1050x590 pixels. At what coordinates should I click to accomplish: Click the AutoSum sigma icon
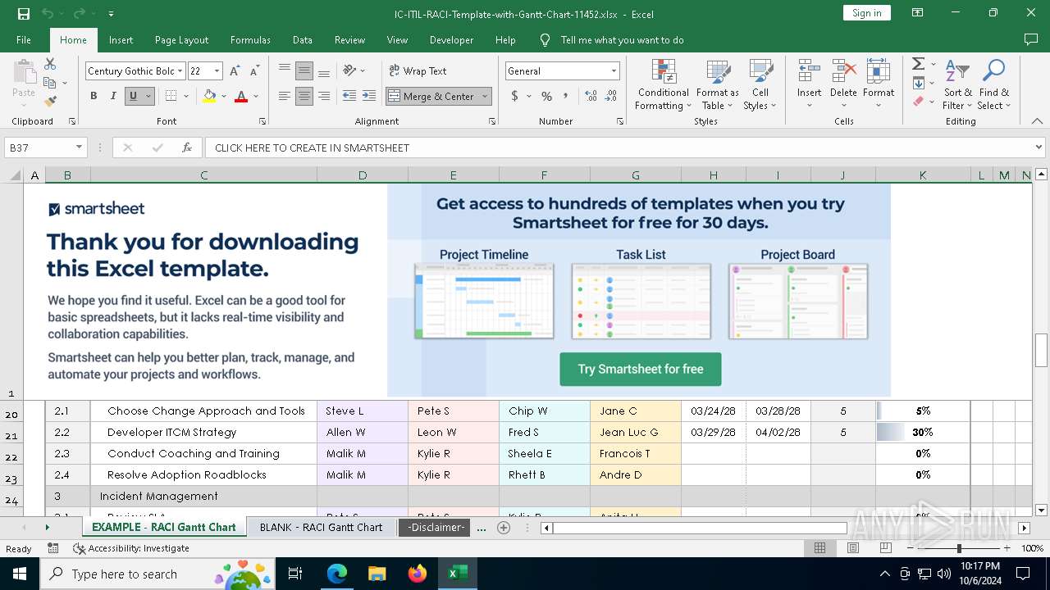pos(919,64)
